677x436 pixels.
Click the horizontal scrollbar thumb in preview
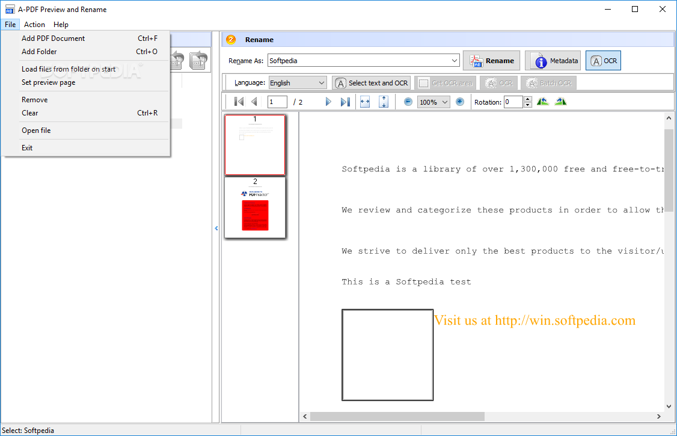[x=397, y=417]
